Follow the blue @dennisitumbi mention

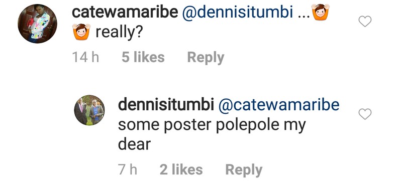(x=238, y=13)
